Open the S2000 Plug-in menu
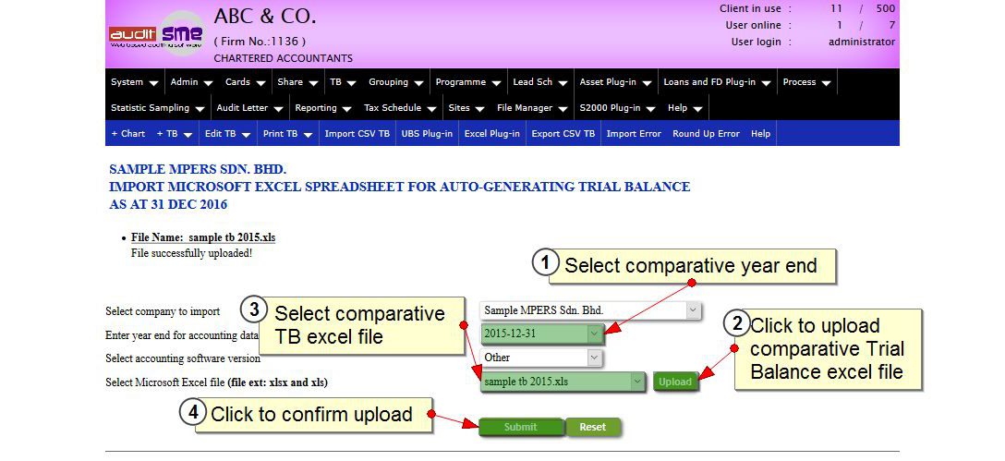This screenshot has height=461, width=1005. tap(616, 108)
